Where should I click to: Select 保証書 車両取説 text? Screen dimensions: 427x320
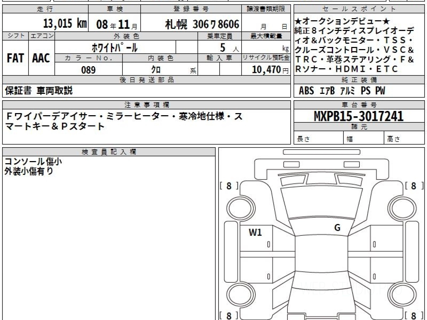[x=39, y=91]
